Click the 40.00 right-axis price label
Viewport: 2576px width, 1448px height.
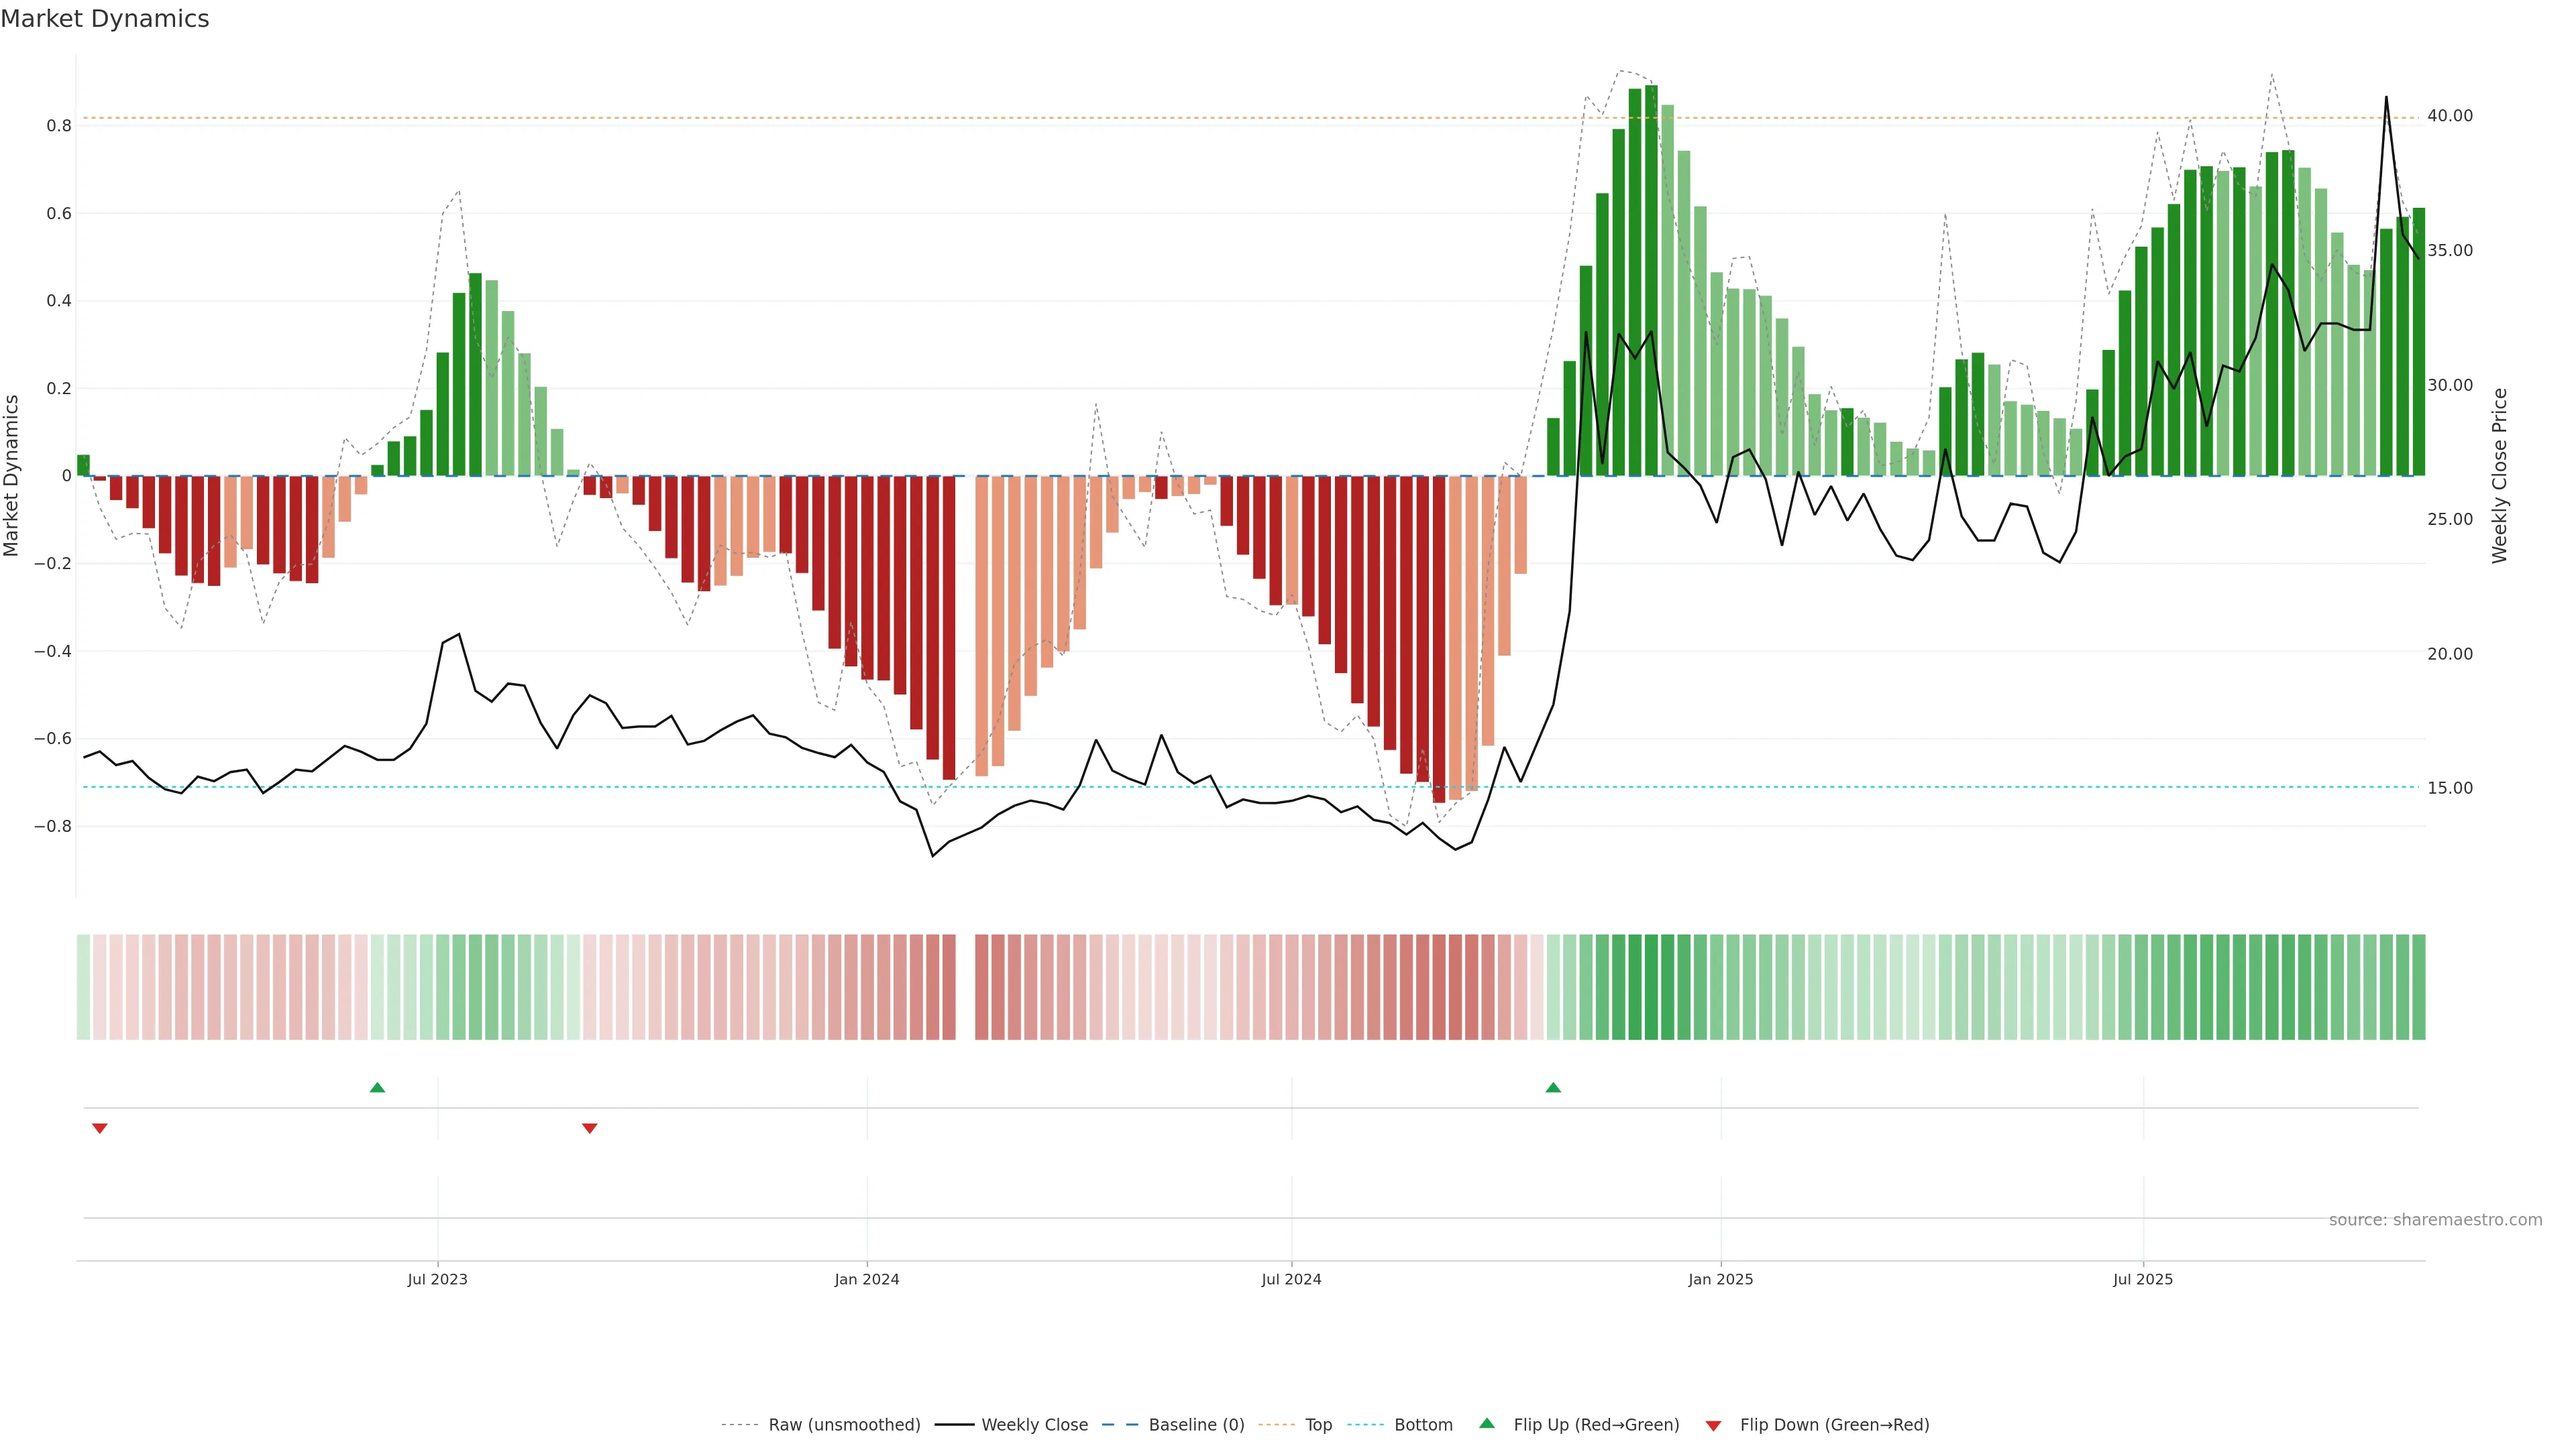(2449, 116)
